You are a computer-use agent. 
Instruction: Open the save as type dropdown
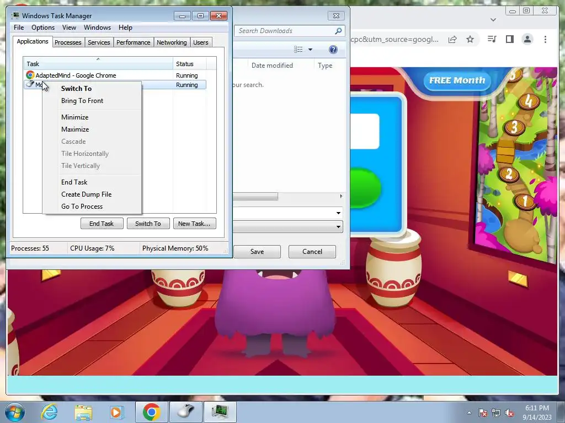(338, 226)
